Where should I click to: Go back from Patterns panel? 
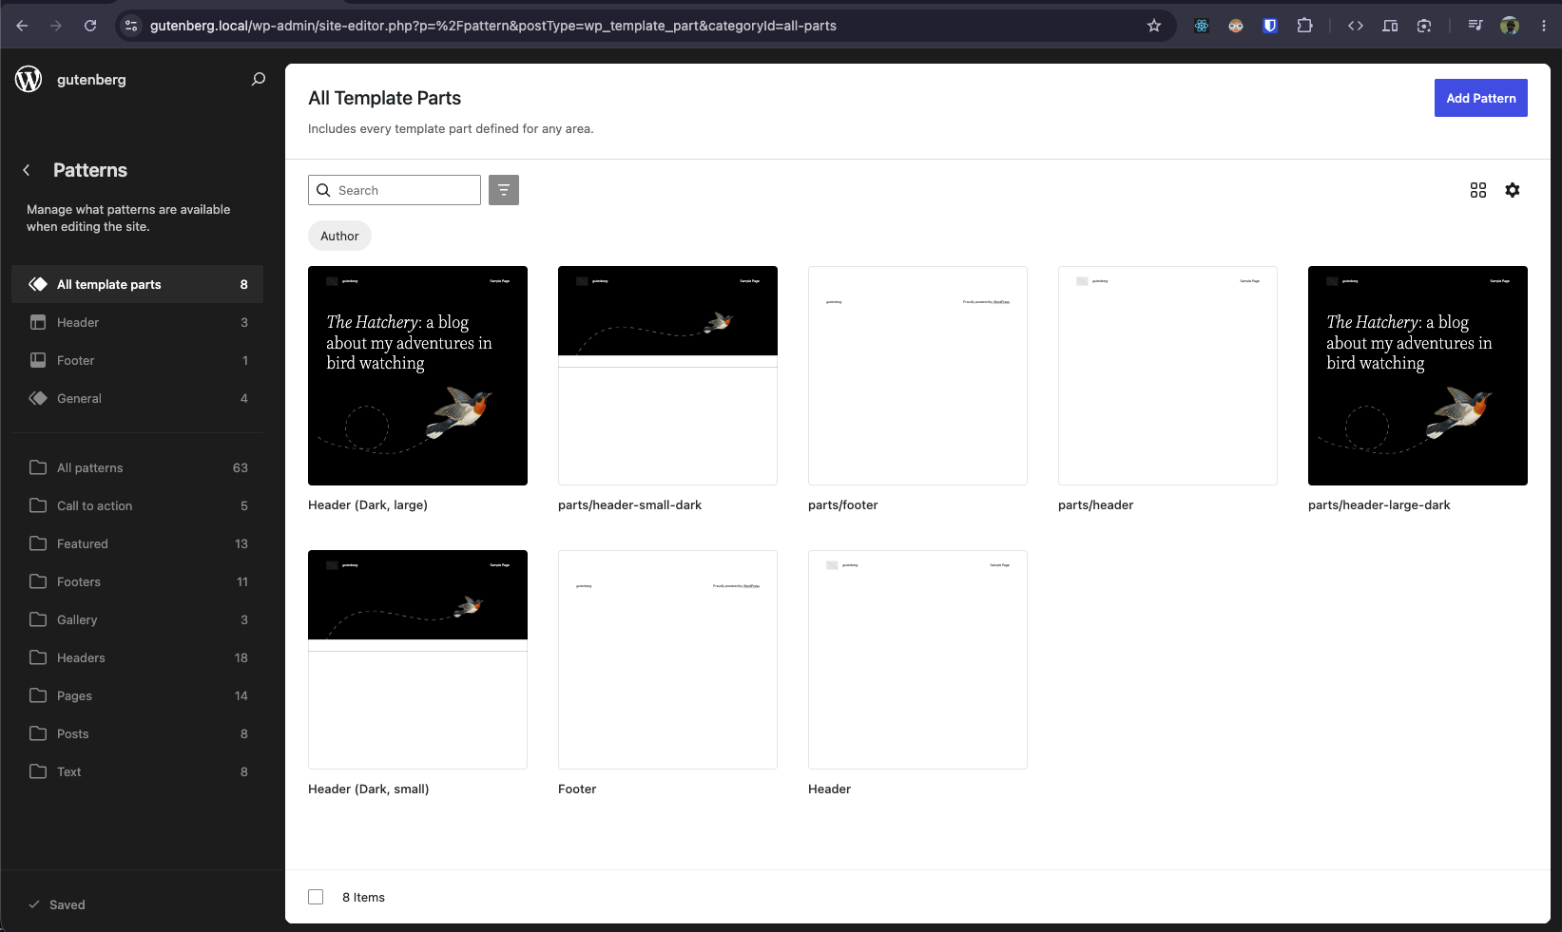click(x=27, y=170)
